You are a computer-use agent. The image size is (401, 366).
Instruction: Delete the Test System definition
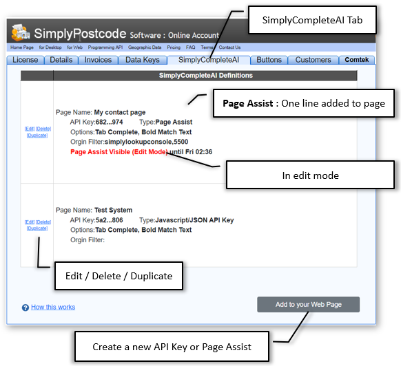pos(43,222)
